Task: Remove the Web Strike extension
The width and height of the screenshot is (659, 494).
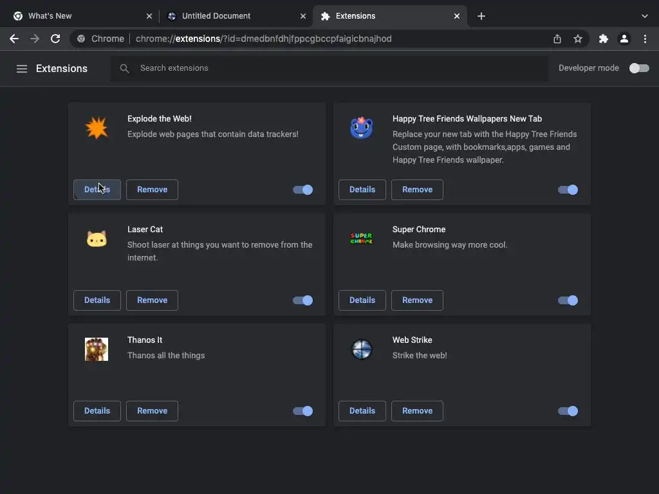Action: point(417,411)
